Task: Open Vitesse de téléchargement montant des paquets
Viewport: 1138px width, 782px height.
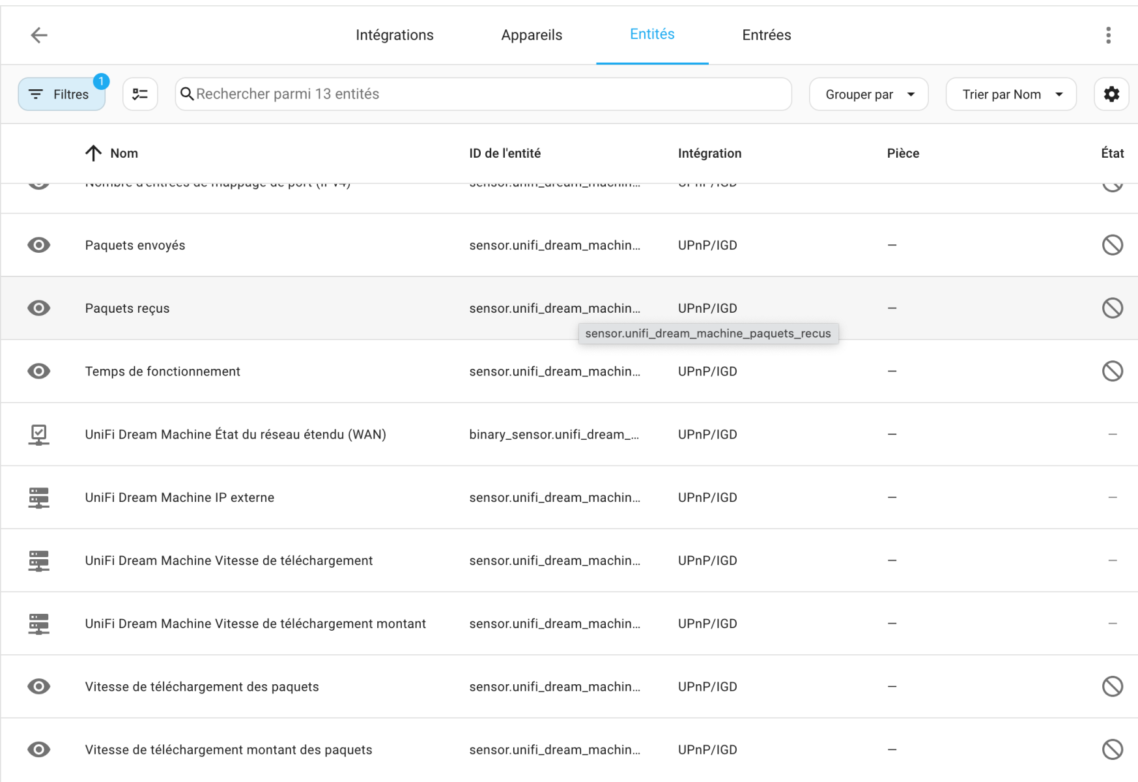Action: 229,750
